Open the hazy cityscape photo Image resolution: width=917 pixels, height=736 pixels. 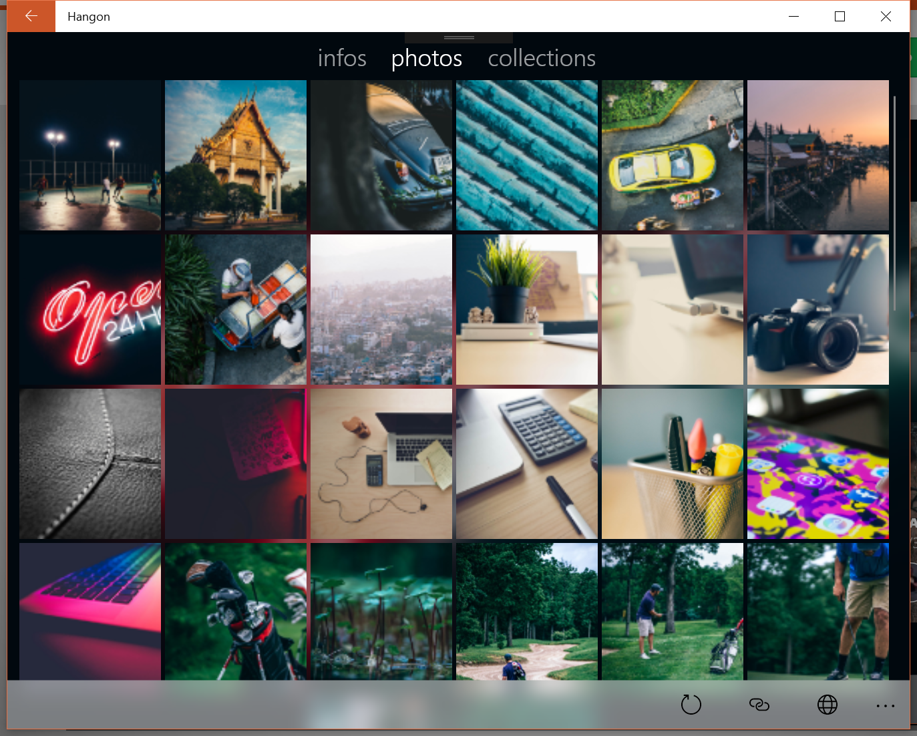(x=381, y=309)
